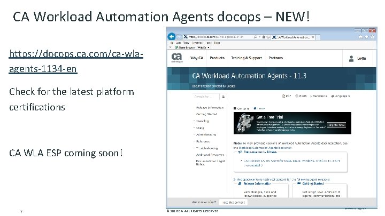Open the CA releases WA Agent announcement link

coord(291,163)
